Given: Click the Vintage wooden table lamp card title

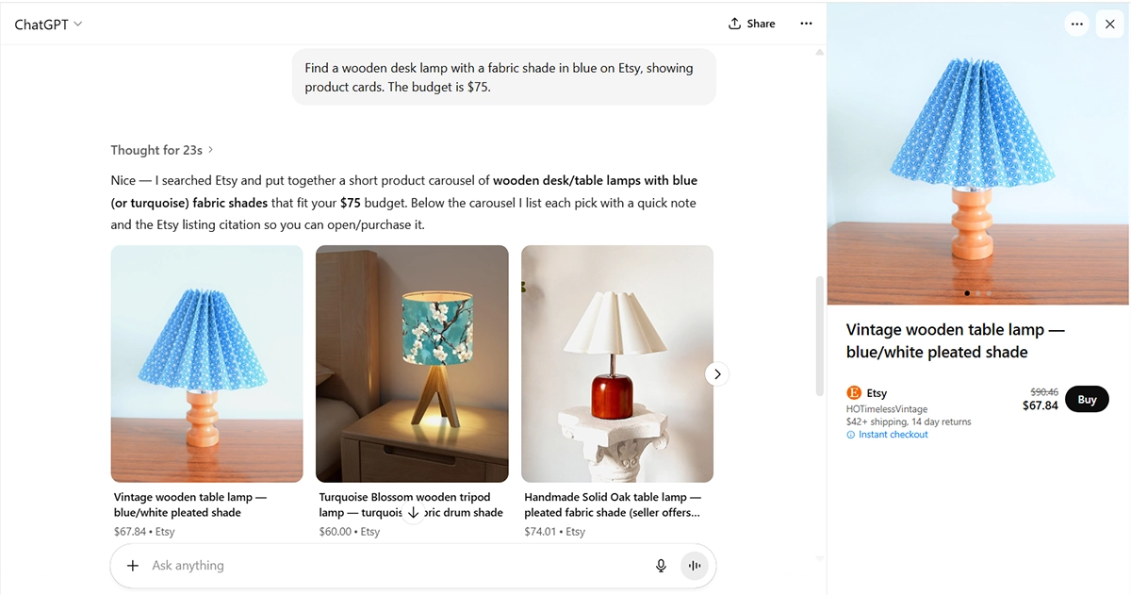Looking at the screenshot, I should (x=189, y=504).
